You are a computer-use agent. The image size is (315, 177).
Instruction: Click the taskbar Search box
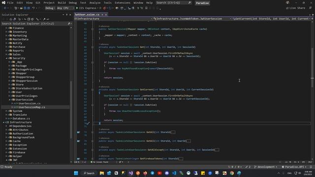pyautogui.click(x=89, y=173)
